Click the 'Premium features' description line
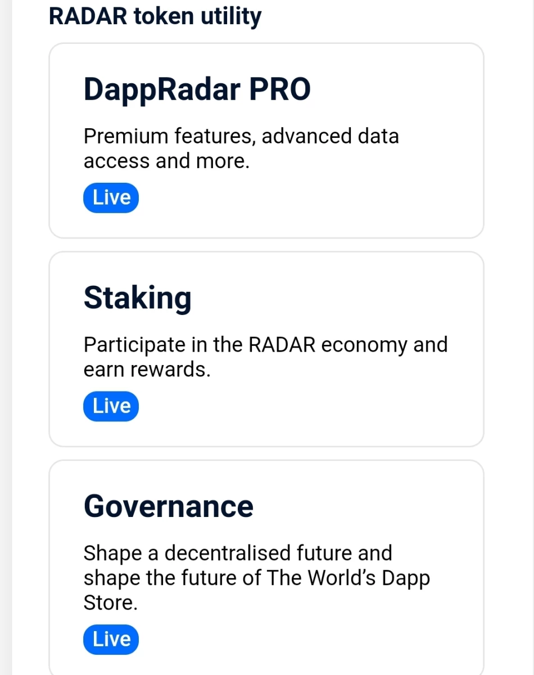 pyautogui.click(x=241, y=137)
